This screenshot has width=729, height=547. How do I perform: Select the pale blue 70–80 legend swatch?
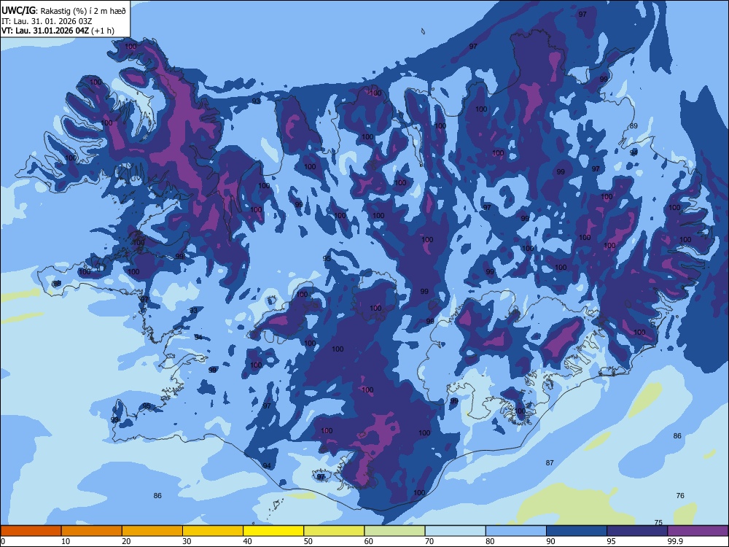[455, 531]
